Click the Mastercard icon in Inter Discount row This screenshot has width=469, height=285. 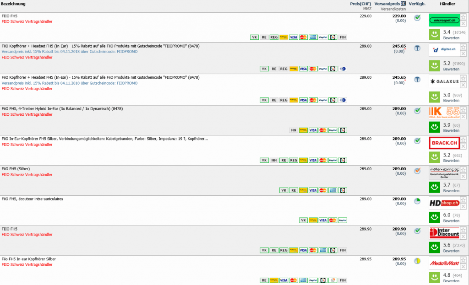(x=313, y=250)
